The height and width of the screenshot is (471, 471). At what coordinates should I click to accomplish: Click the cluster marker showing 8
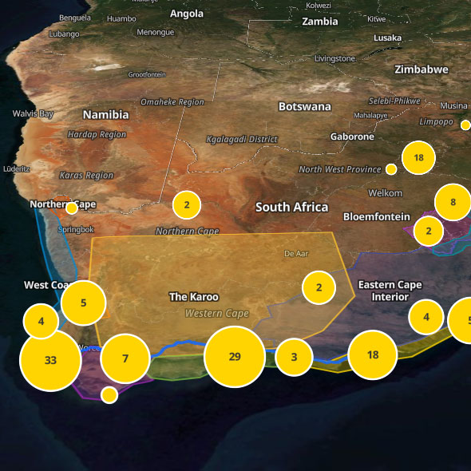(x=453, y=202)
